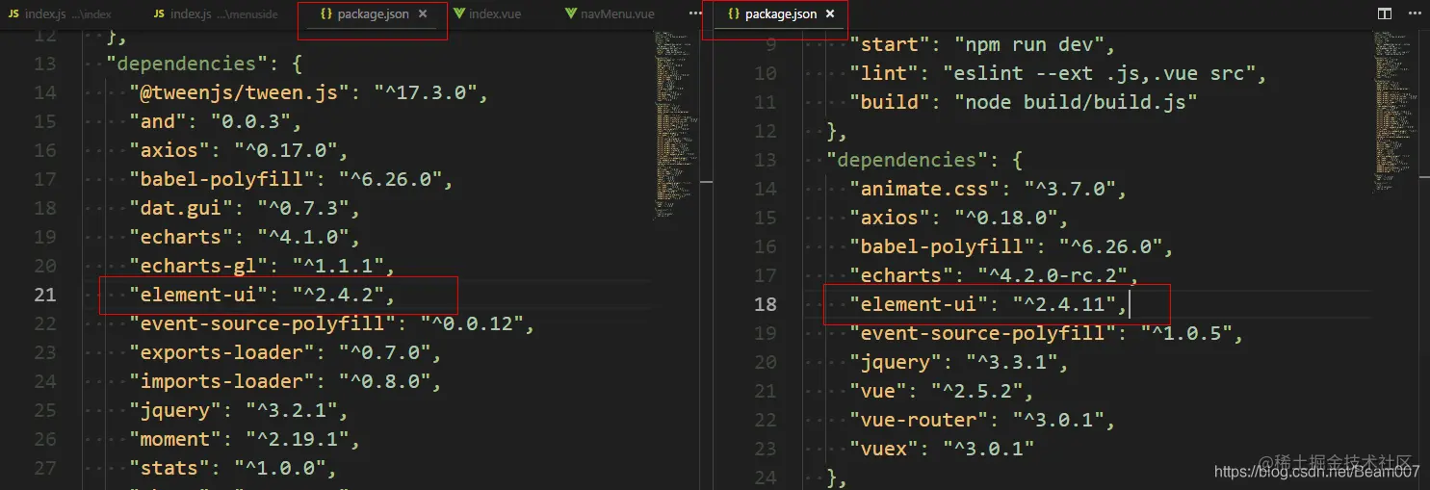Select line number 13 in left editor
This screenshot has height=490, width=1430.
pyautogui.click(x=45, y=64)
